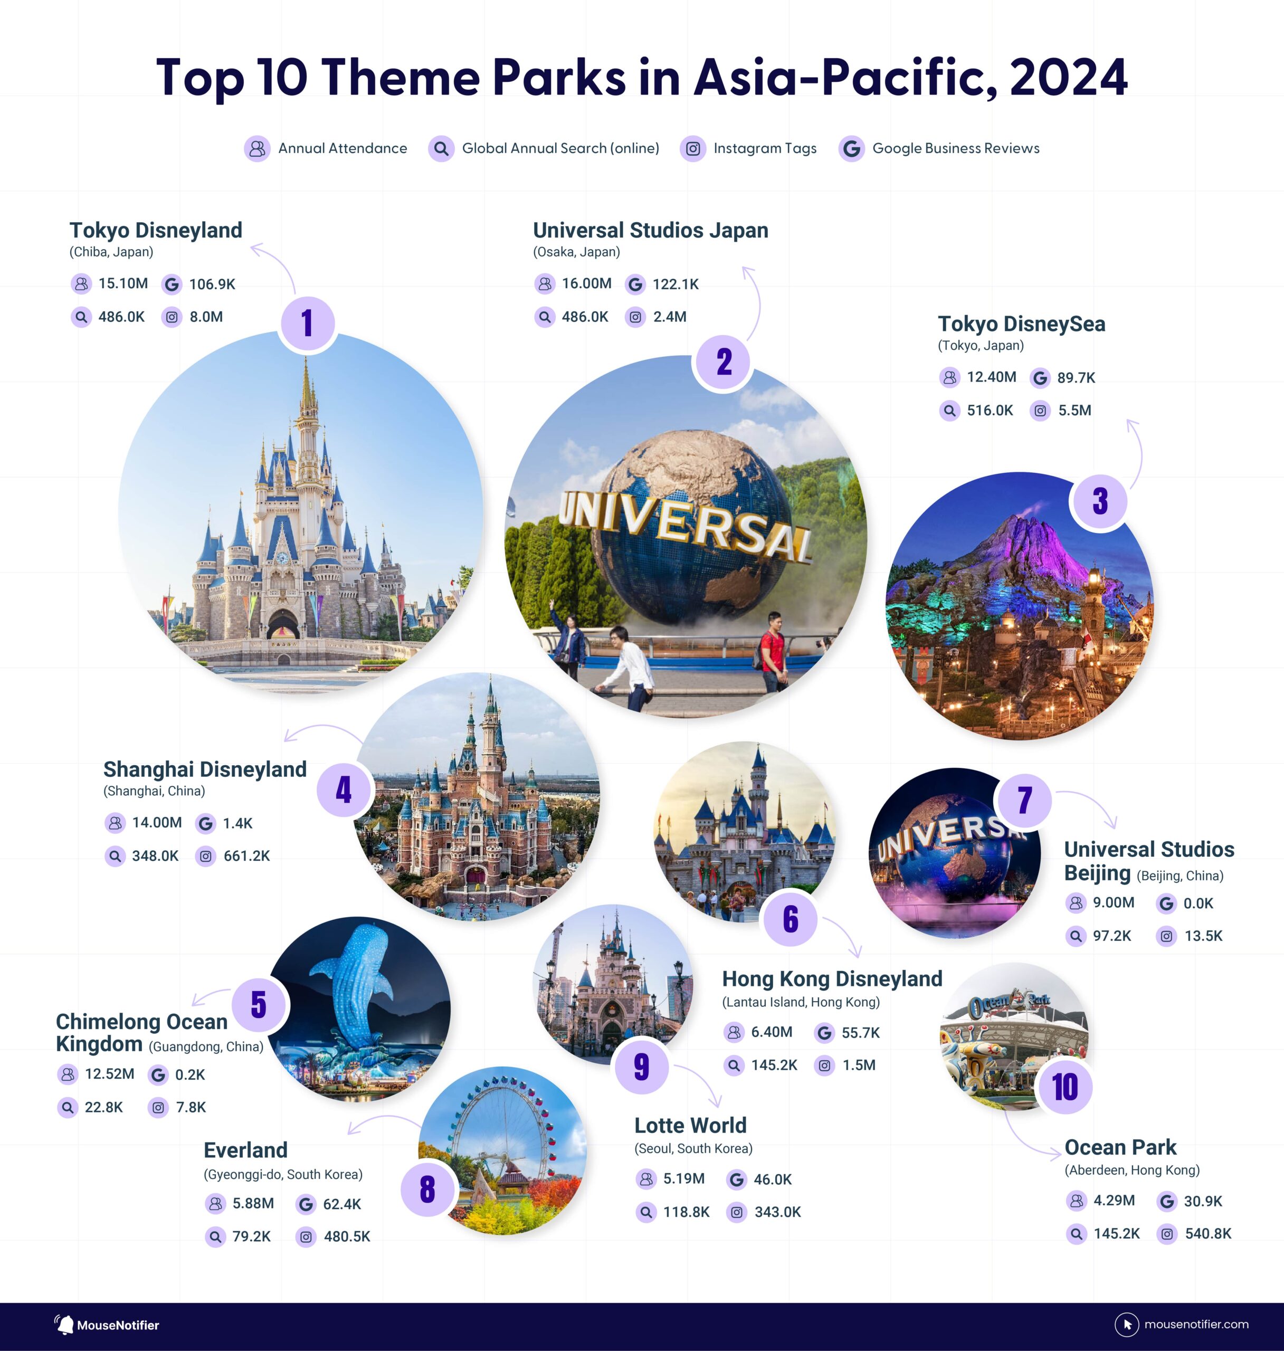Screen dimensions: 1284x1351
Task: Click the Google Business Reviews legend icon
Action: [x=851, y=148]
